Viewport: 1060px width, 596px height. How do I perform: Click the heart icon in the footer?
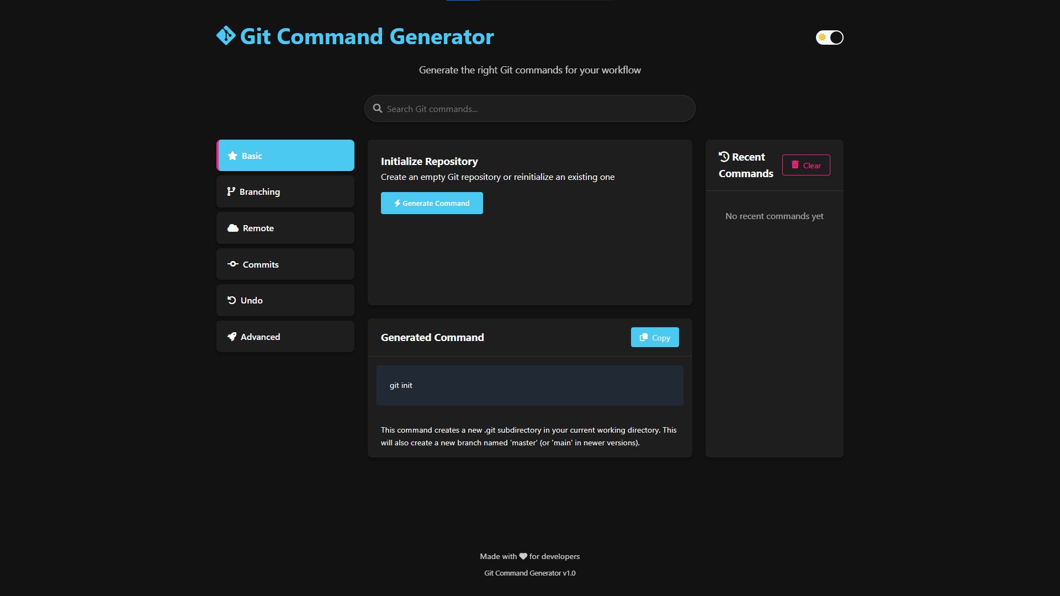(523, 556)
